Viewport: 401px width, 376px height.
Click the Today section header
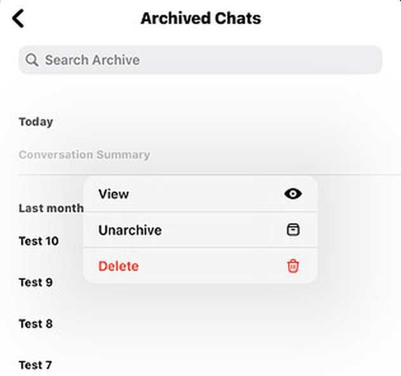(x=36, y=122)
